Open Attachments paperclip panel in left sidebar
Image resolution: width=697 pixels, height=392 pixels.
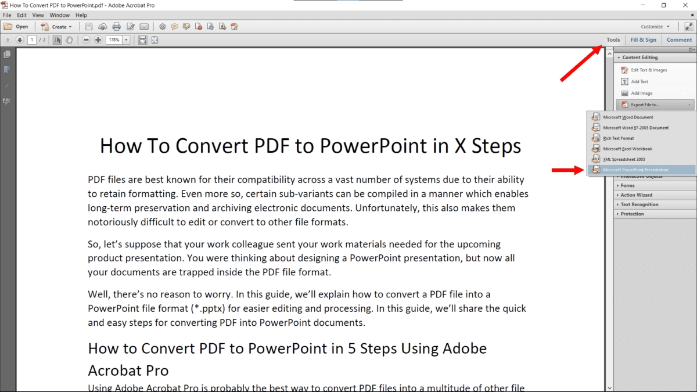point(7,85)
